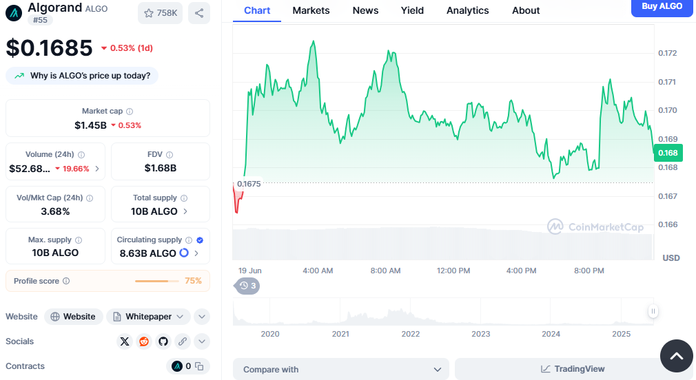
Task: Expand more socials chevron
Action: [202, 341]
